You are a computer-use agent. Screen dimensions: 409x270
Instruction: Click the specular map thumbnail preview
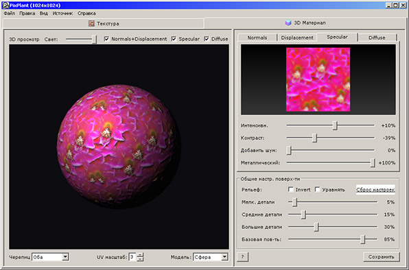318,79
